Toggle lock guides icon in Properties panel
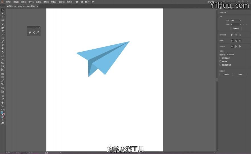Screen dimensions: 251x154 tap(236, 40)
